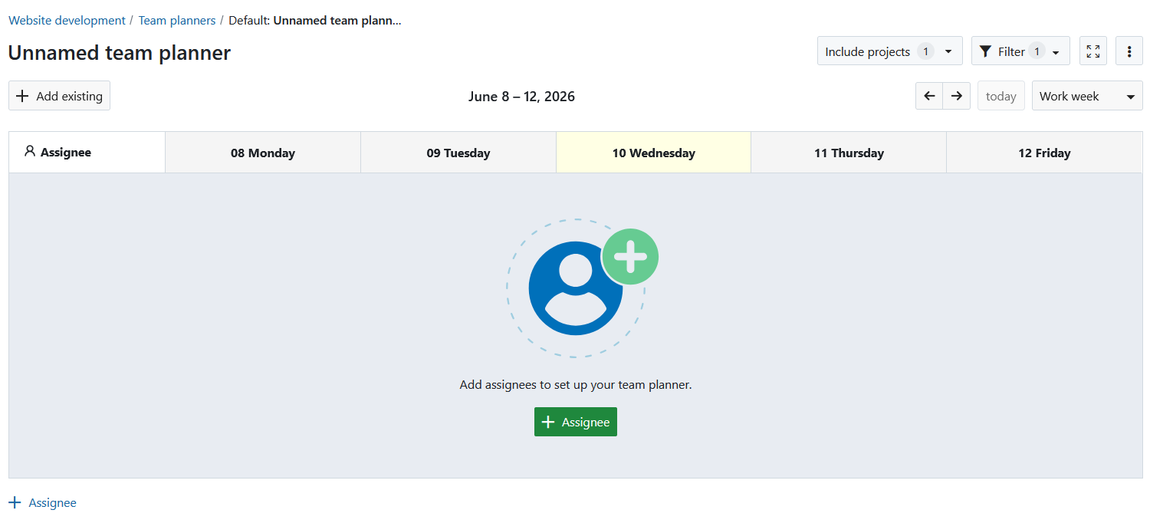Click the green Assignee button
This screenshot has height=523, width=1150.
point(576,422)
